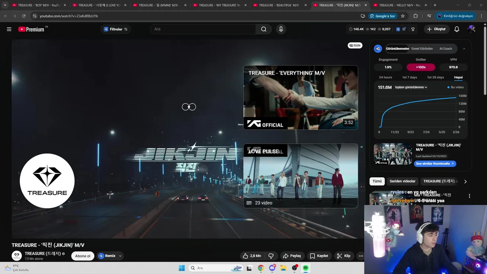
Task: Open Chrome's three-dot menu
Action: tap(481, 16)
